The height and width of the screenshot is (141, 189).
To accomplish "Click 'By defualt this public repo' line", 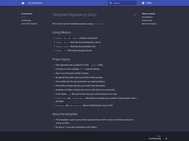I will click(x=79, y=77).
